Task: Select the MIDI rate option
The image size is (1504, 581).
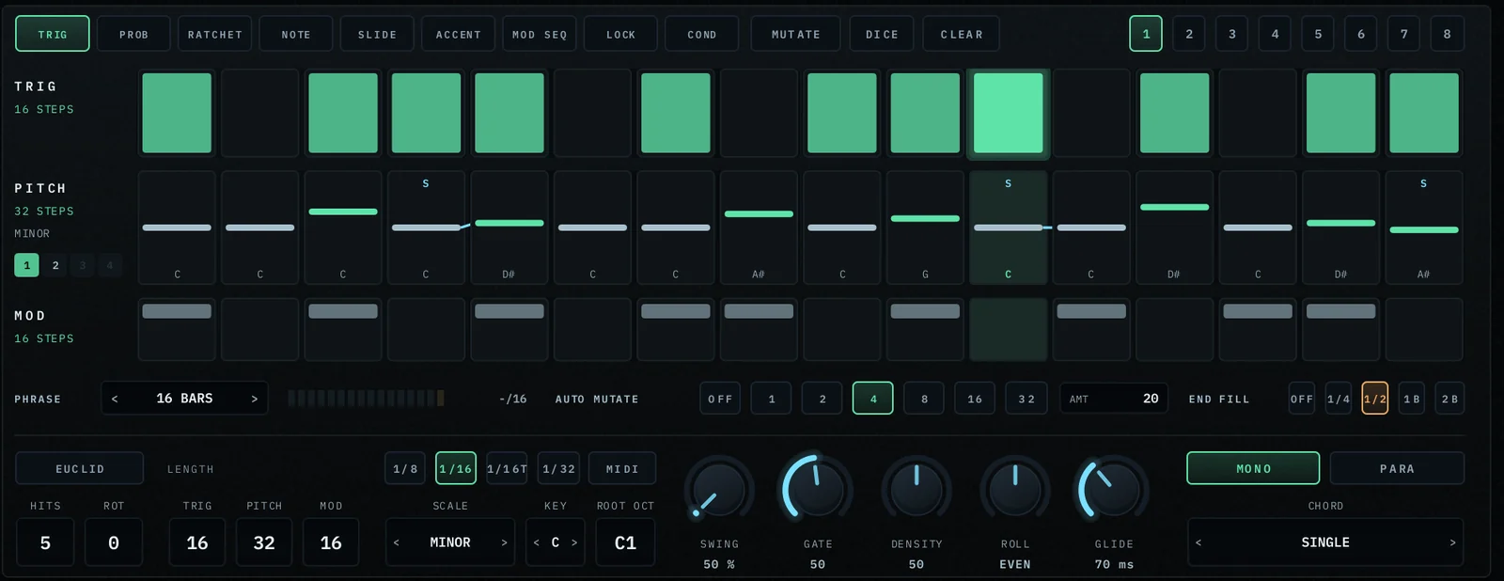Action: (622, 468)
